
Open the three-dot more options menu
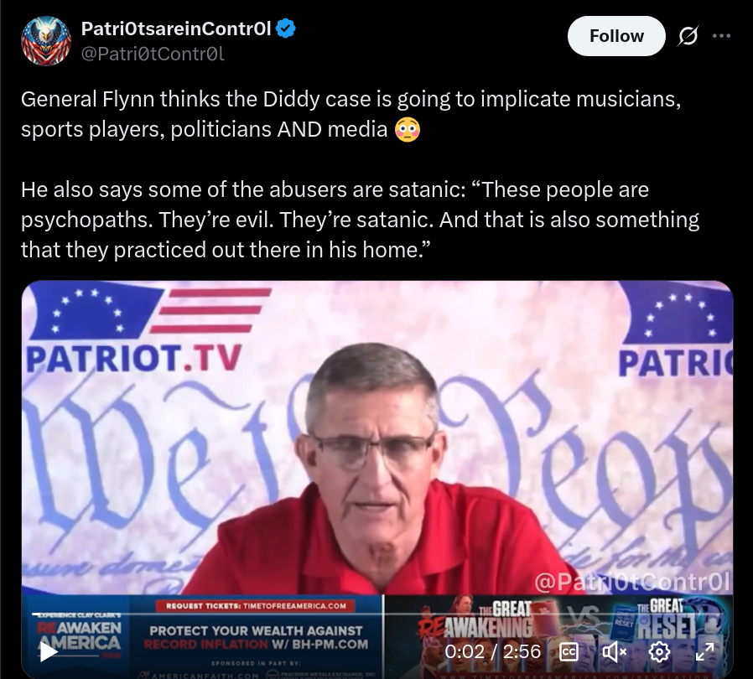click(721, 36)
